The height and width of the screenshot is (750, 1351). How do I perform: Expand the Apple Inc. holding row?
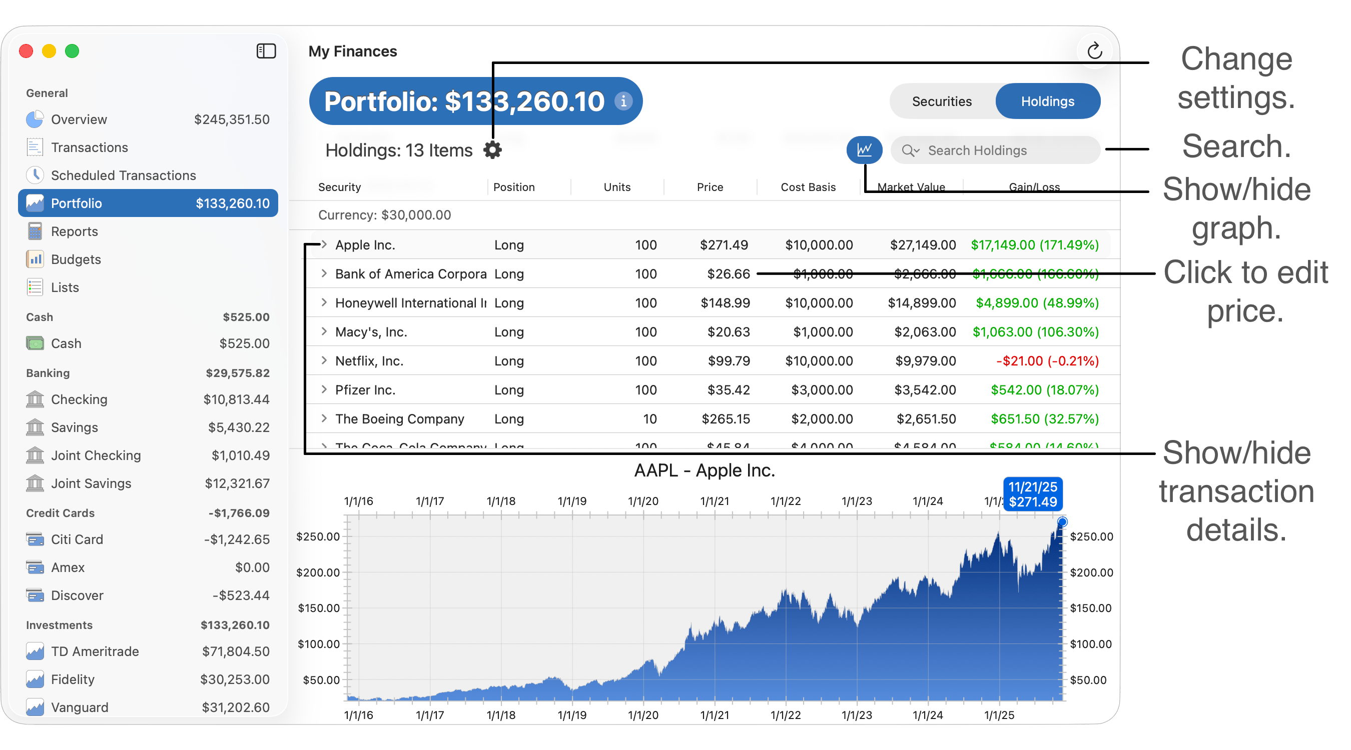[324, 244]
